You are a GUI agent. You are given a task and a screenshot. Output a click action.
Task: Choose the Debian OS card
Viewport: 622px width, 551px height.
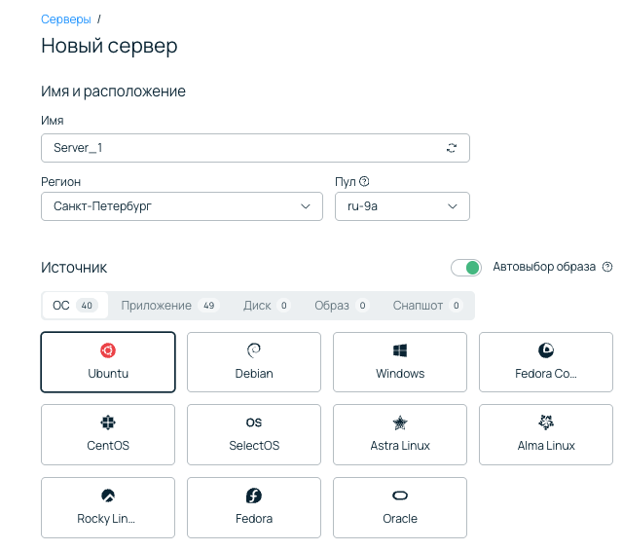point(254,362)
